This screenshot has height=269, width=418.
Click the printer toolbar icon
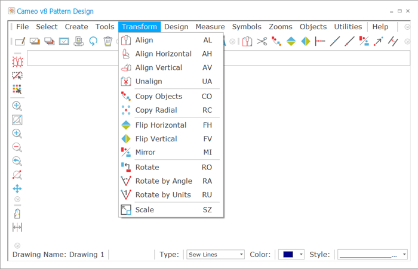click(x=79, y=42)
